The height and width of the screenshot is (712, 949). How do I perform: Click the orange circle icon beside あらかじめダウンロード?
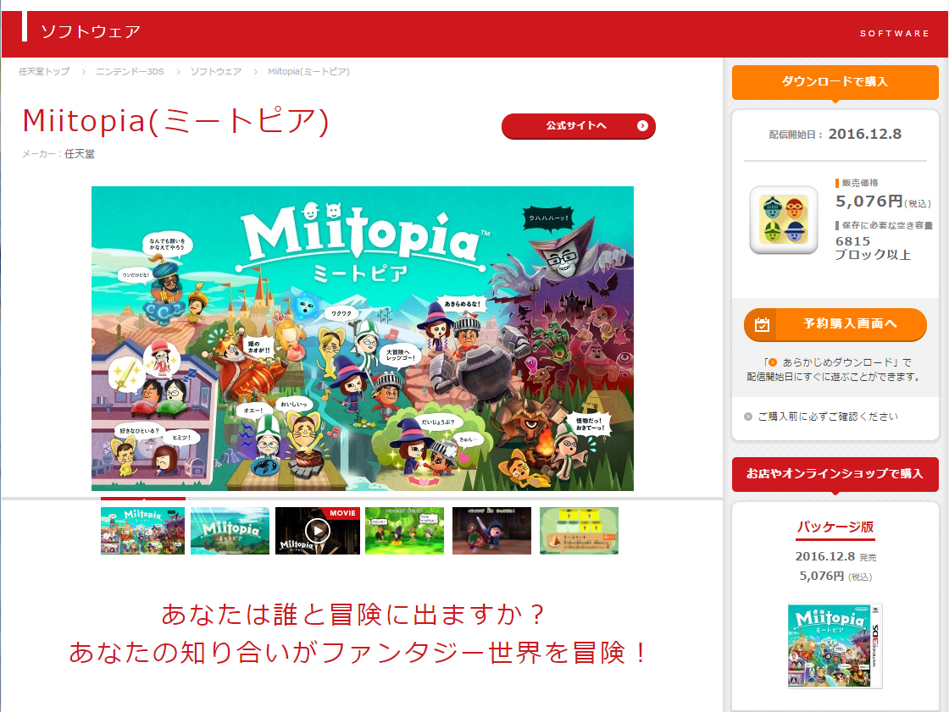click(772, 362)
